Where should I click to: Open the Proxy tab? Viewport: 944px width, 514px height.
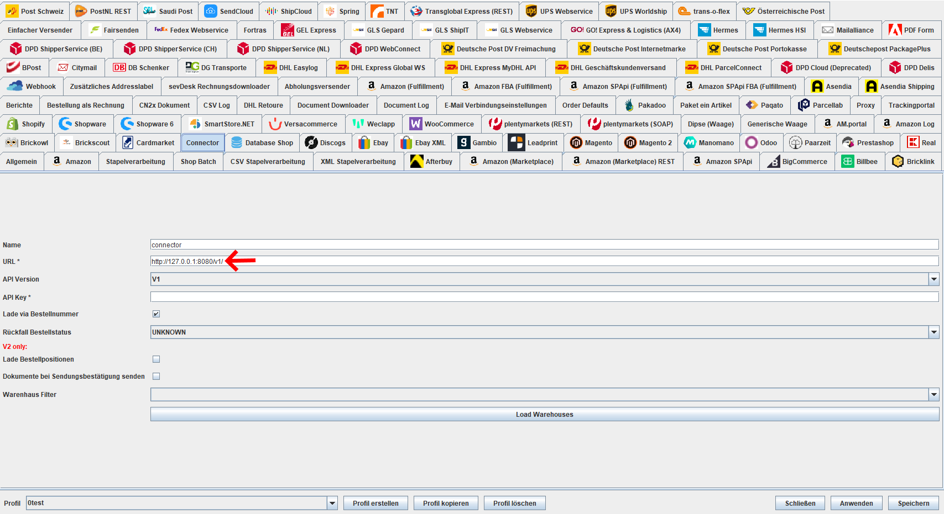tap(865, 105)
